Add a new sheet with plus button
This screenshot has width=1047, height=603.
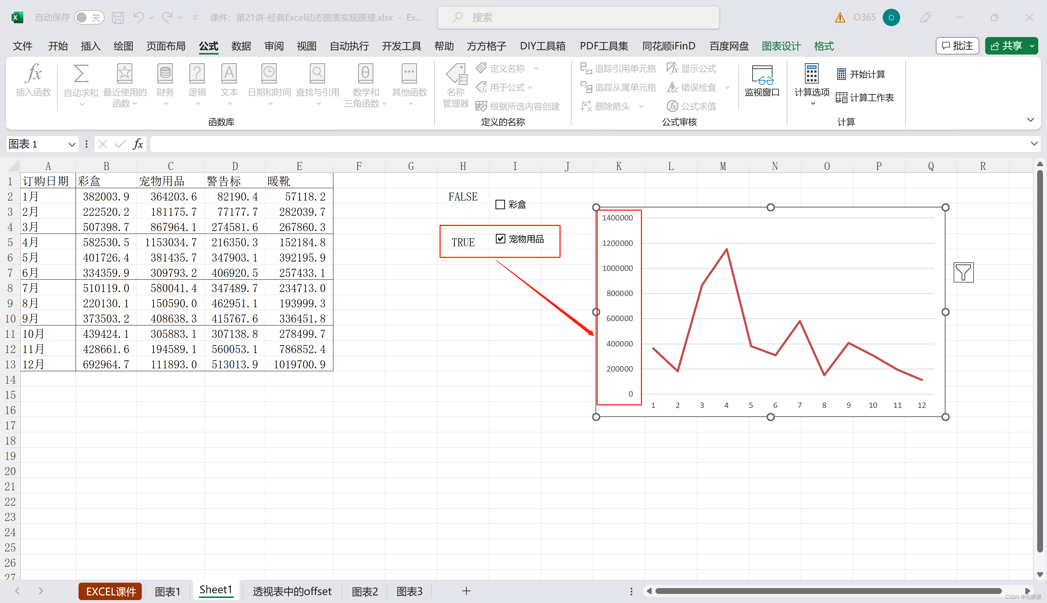click(466, 591)
